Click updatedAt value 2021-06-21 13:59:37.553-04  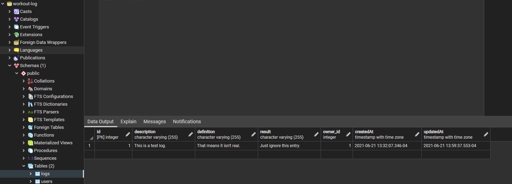pyautogui.click(x=456, y=146)
